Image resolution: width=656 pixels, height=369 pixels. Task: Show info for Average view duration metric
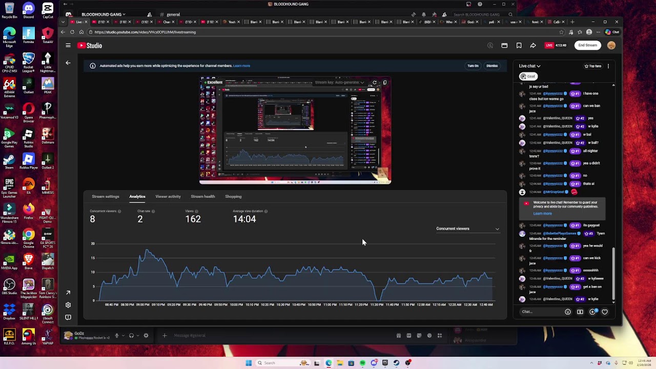266,211
